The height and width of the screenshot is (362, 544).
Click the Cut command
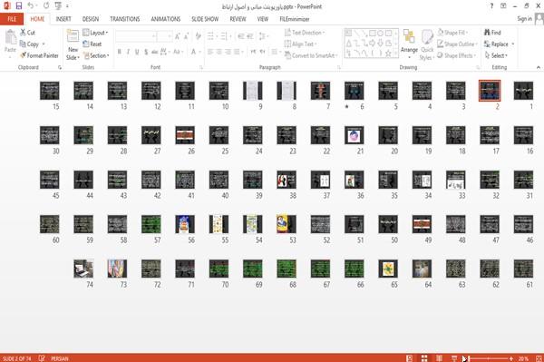[x=28, y=33]
